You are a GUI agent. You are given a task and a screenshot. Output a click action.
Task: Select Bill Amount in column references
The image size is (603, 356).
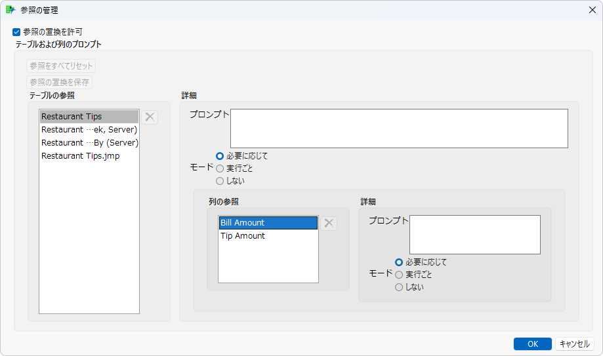point(268,223)
